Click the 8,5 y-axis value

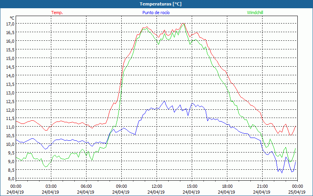tap(11, 170)
